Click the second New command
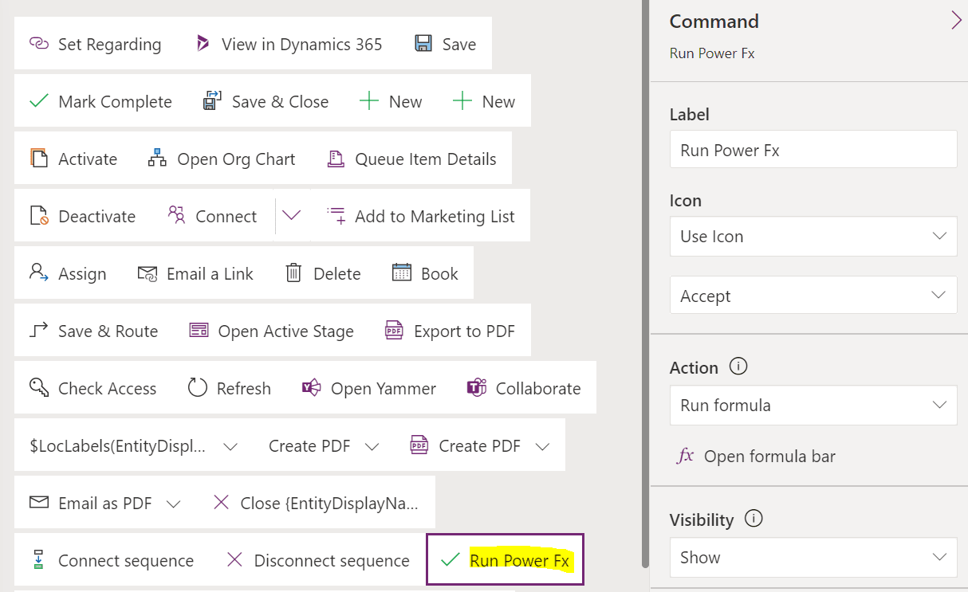This screenshot has height=592, width=968. [x=484, y=101]
